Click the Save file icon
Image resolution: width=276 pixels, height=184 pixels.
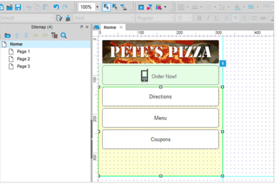(x=18, y=7)
